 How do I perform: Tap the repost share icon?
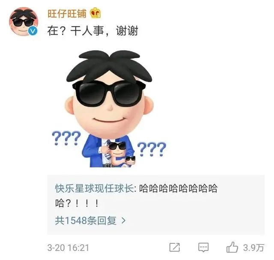coord(175,248)
